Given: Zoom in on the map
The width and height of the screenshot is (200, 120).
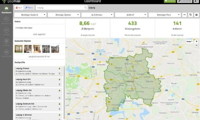Looking at the screenshot, I should tap(197, 41).
